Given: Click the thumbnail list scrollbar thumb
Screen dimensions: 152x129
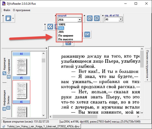Looking at the screenshot, I should click(x=43, y=60).
